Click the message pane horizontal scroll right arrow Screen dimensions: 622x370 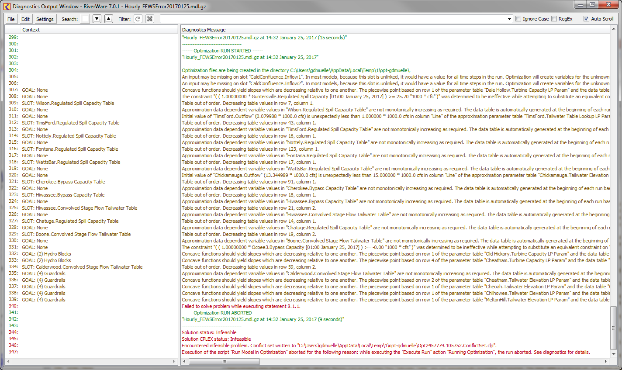coord(606,361)
